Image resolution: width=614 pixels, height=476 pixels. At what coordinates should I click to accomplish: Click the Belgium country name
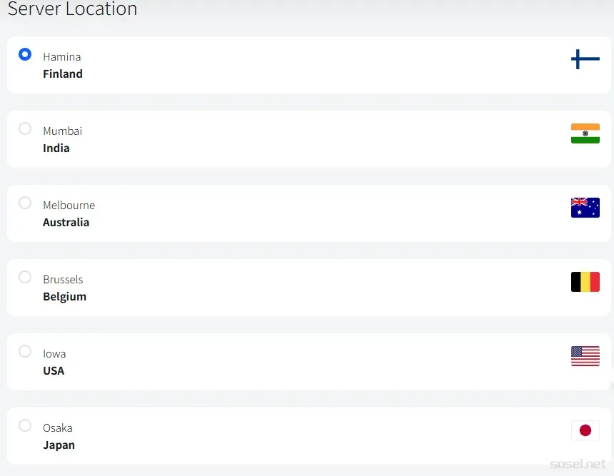[x=64, y=297]
